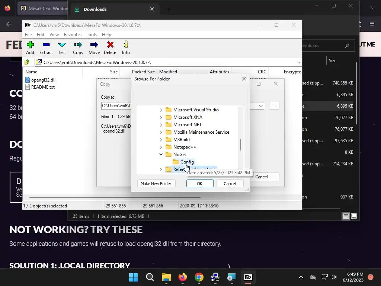Switch to Firefox on the taskbar

[x=182, y=277]
